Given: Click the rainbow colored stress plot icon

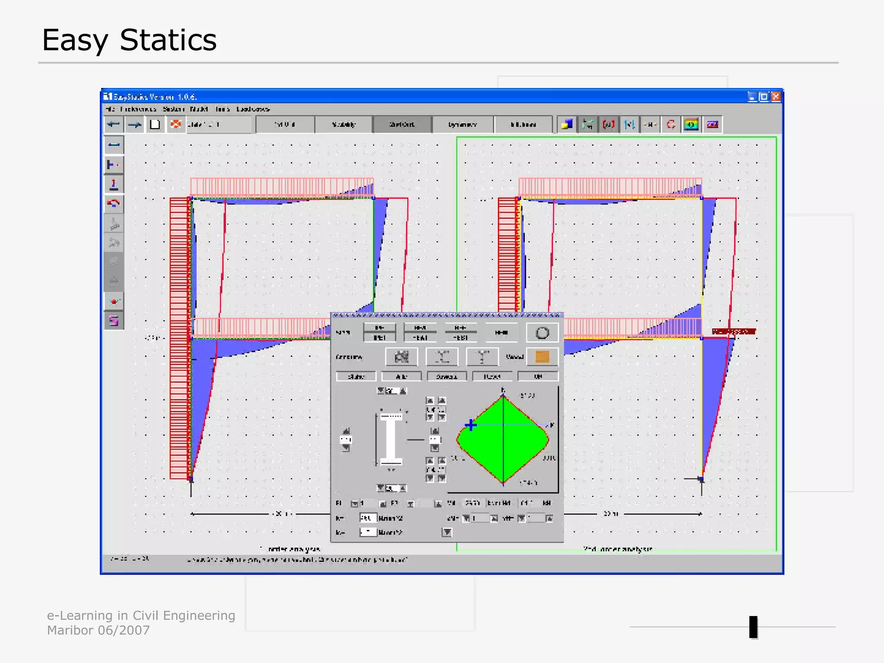Looking at the screenshot, I should pyautogui.click(x=691, y=124).
